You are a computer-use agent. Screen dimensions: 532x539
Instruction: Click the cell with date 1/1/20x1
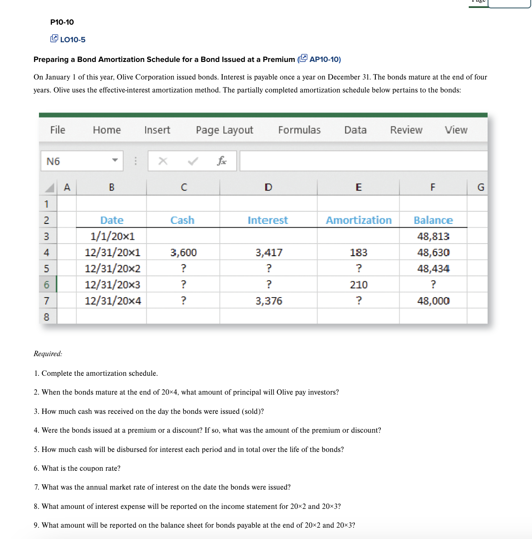[x=111, y=236]
